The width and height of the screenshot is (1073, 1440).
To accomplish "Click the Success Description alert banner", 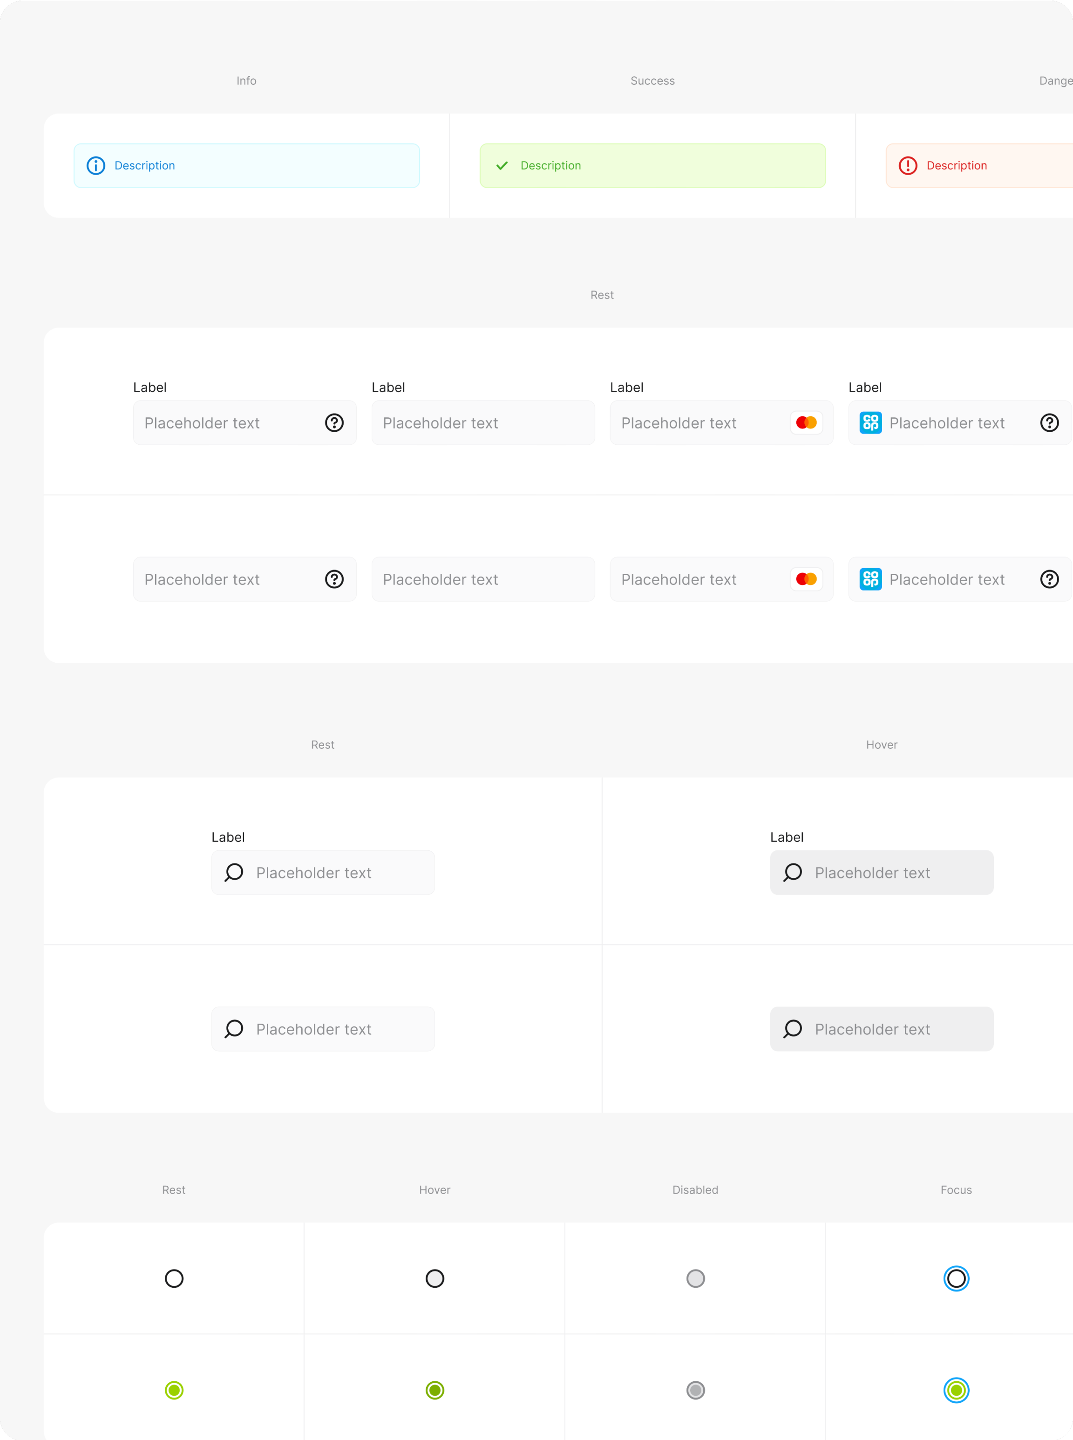I will pos(652,166).
